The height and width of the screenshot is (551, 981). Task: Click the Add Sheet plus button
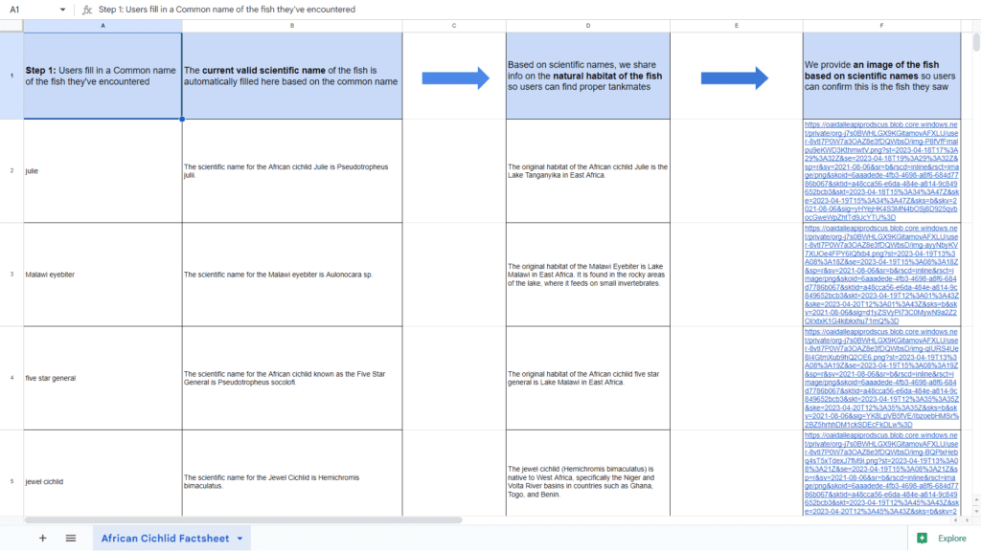42,538
